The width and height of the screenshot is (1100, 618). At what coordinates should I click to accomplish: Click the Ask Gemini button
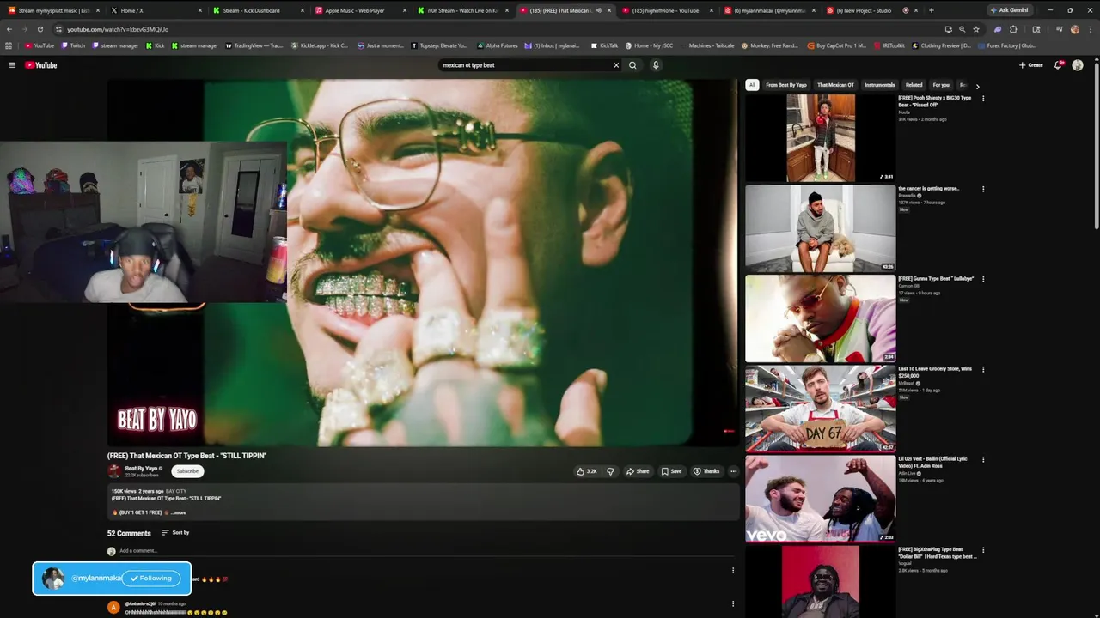(x=1009, y=10)
